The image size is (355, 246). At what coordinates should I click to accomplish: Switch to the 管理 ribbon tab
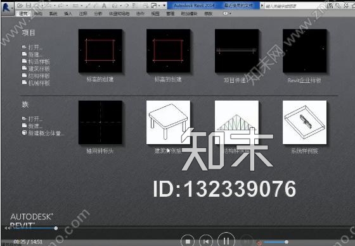(x=171, y=13)
